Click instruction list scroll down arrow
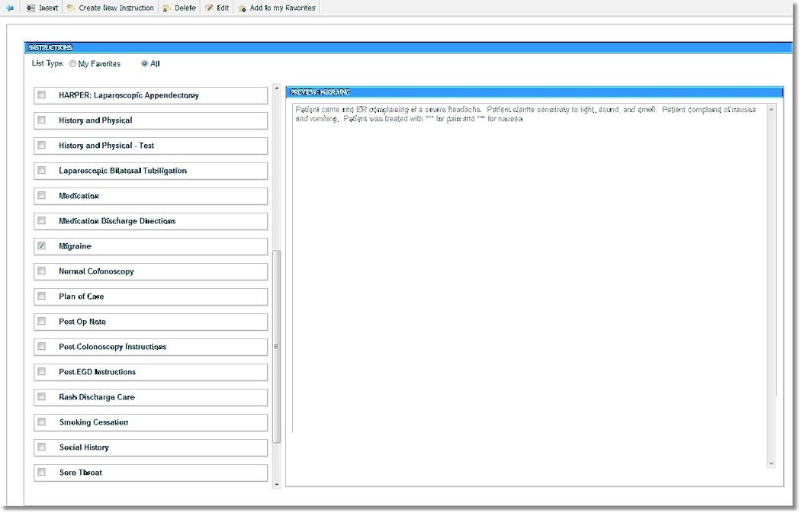Image resolution: width=800 pixels, height=513 pixels. [277, 485]
